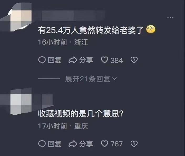Viewport: 185px width, 156px height.
Task: Tap 分享 text under 收藏视频 comment
Action: [86, 144]
